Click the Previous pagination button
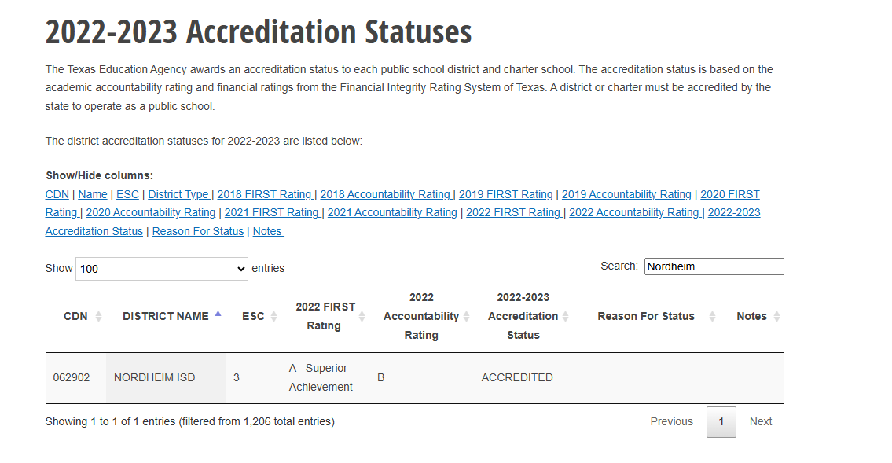Viewport: 892px width, 463px height. (671, 422)
